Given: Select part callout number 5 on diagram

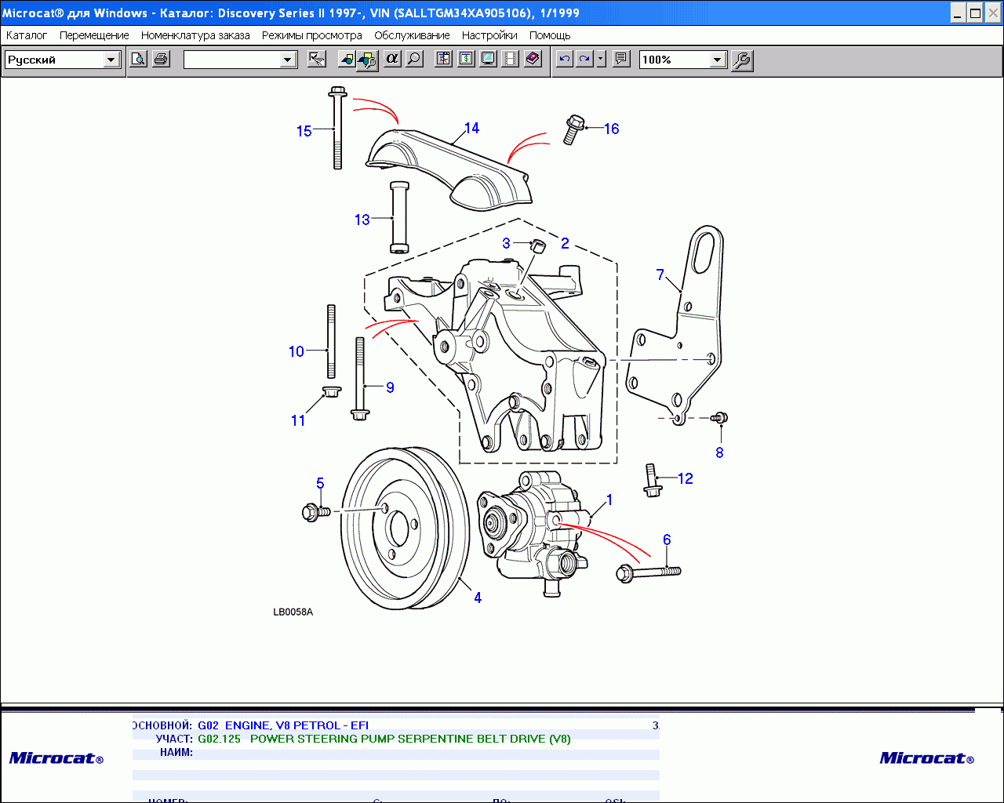Looking at the screenshot, I should tap(320, 483).
